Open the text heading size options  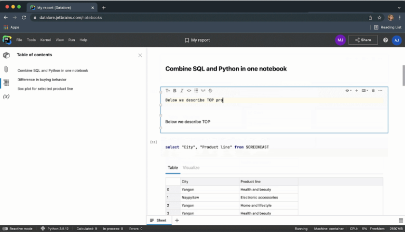[168, 91]
